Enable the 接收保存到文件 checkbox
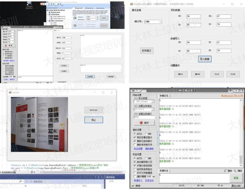 pos(135,145)
